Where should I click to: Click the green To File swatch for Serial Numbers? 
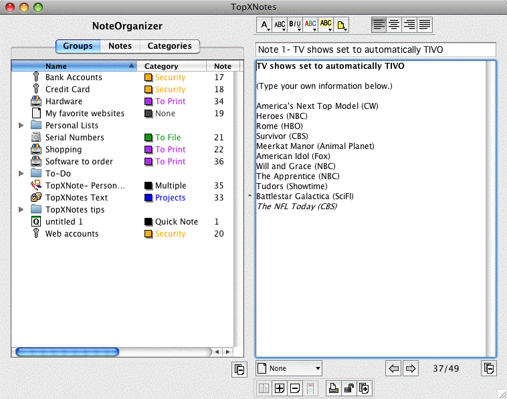[x=148, y=138]
